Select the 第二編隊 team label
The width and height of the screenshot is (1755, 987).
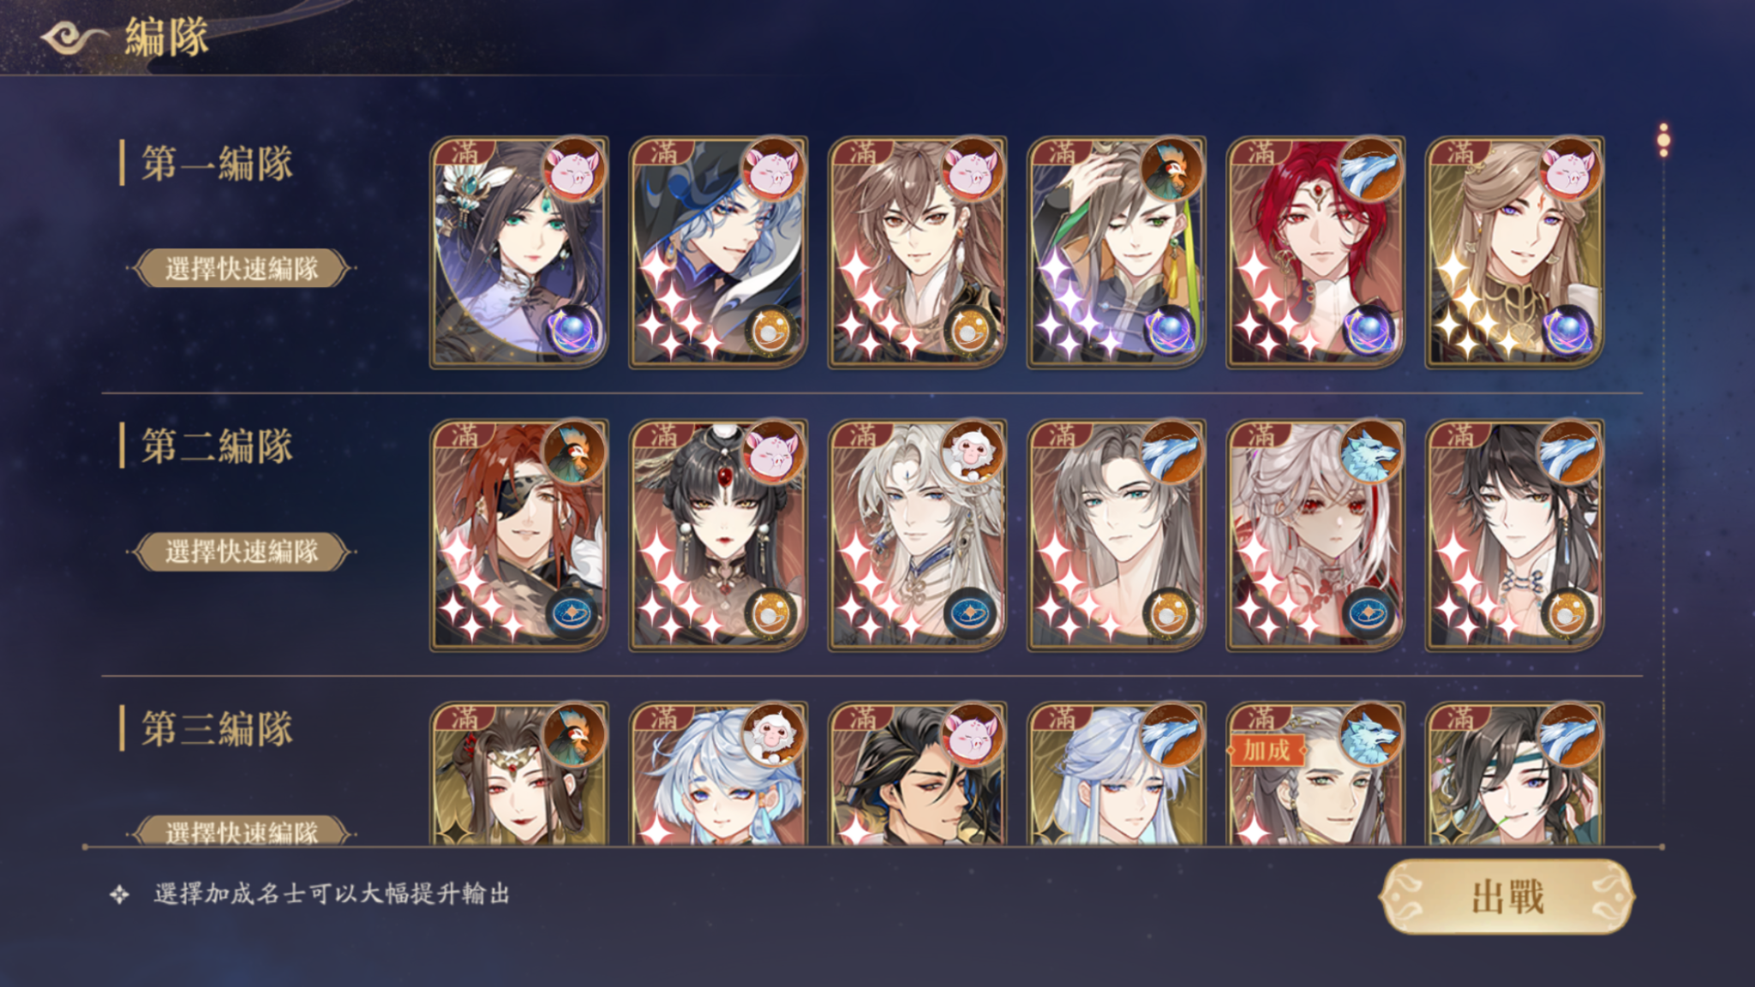218,446
